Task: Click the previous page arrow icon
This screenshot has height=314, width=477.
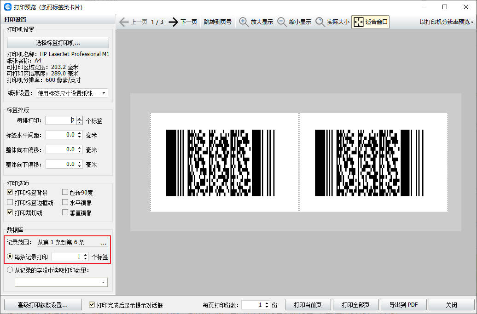Action: [x=123, y=22]
